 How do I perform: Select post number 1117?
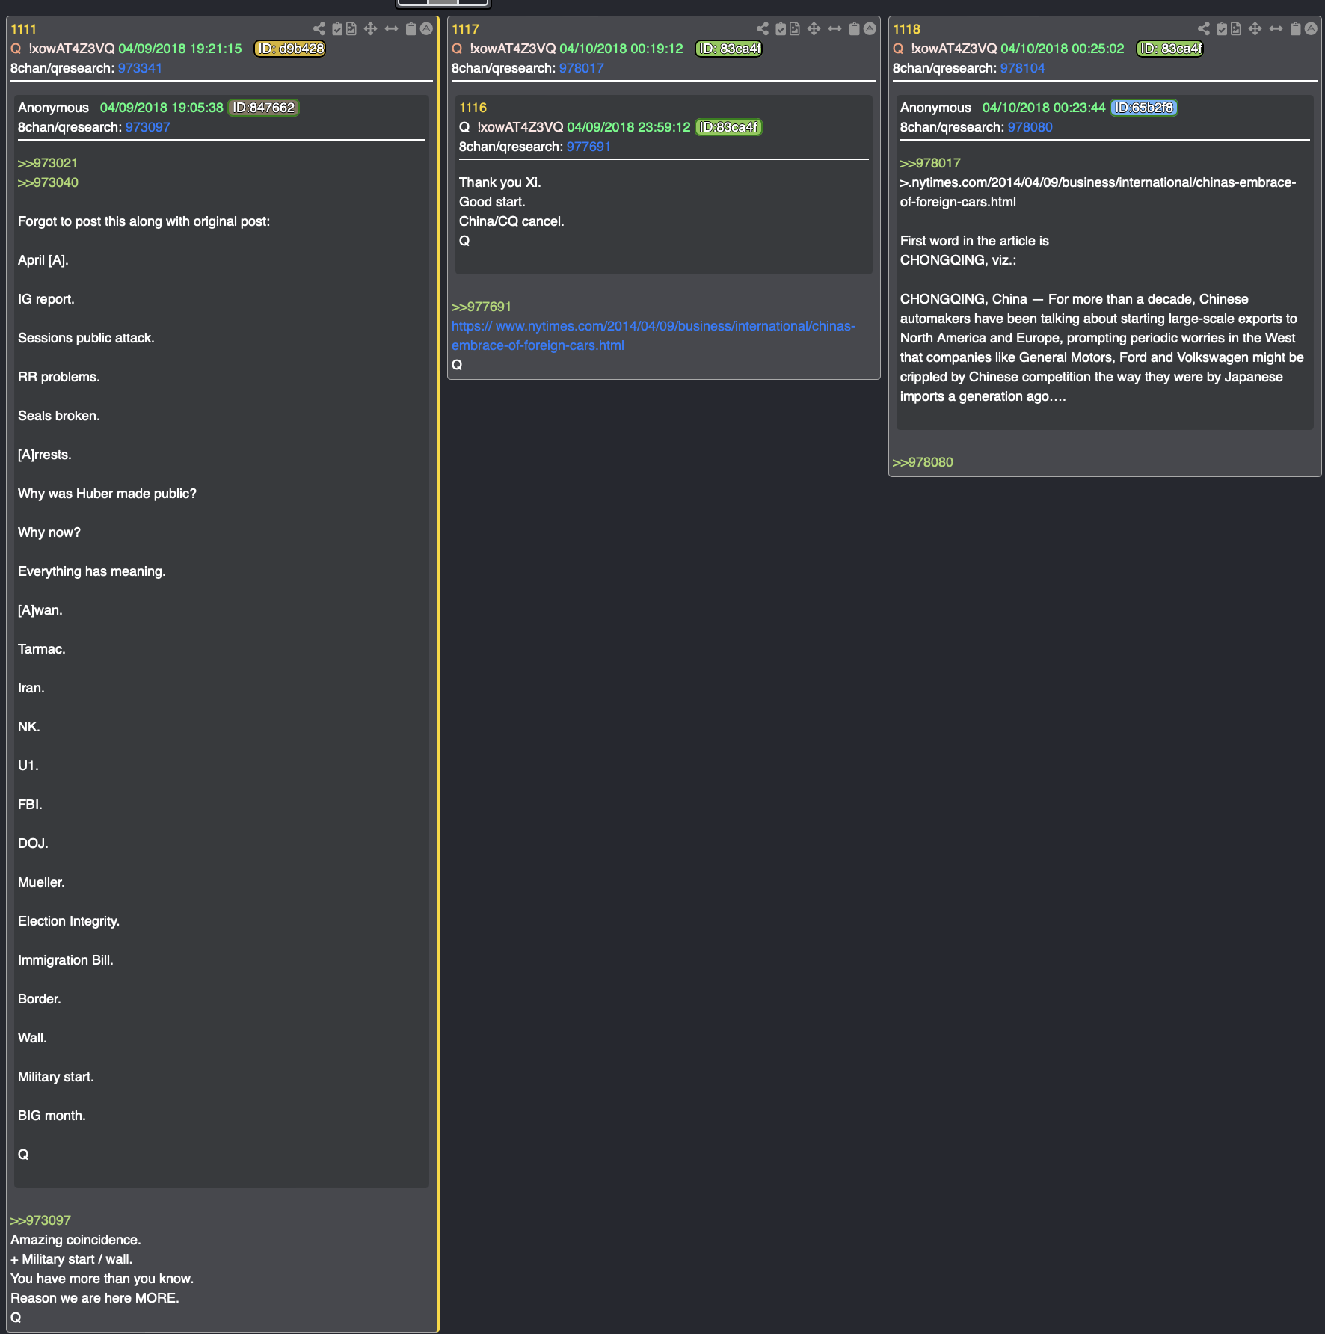click(465, 29)
